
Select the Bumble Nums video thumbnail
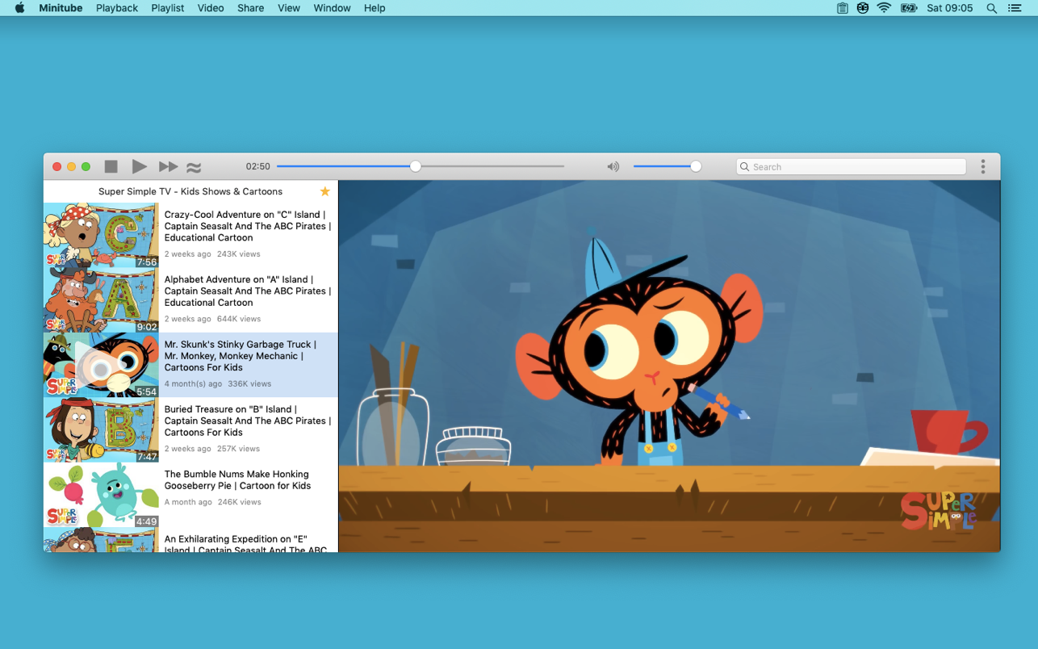coord(101,495)
